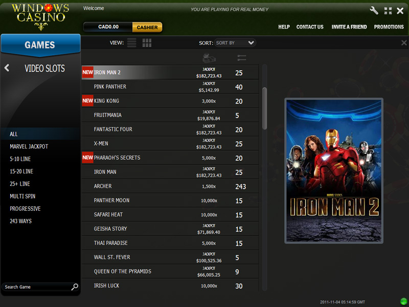Click the game list scrollbar thumb
Image resolution: width=409 pixels, height=307 pixels.
pyautogui.click(x=264, y=108)
